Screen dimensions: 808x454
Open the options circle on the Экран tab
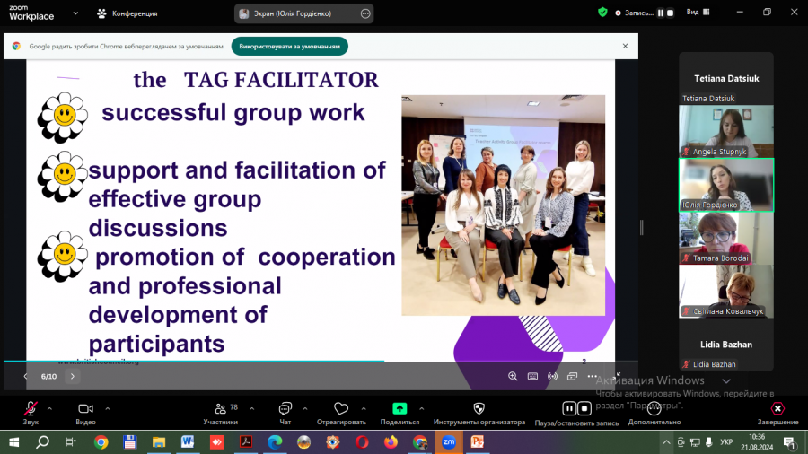coord(365,13)
